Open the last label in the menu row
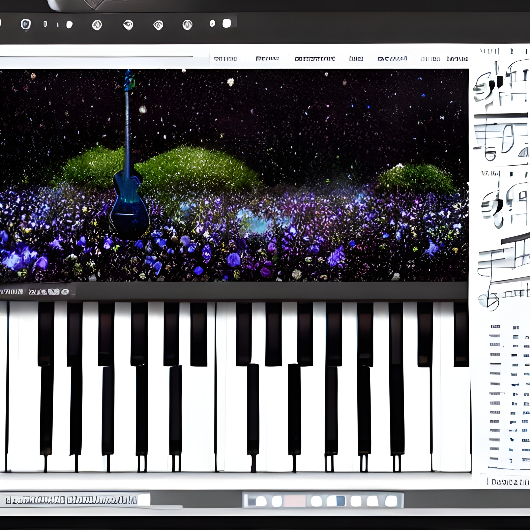Screen dimensions: 530x530 [x=457, y=59]
